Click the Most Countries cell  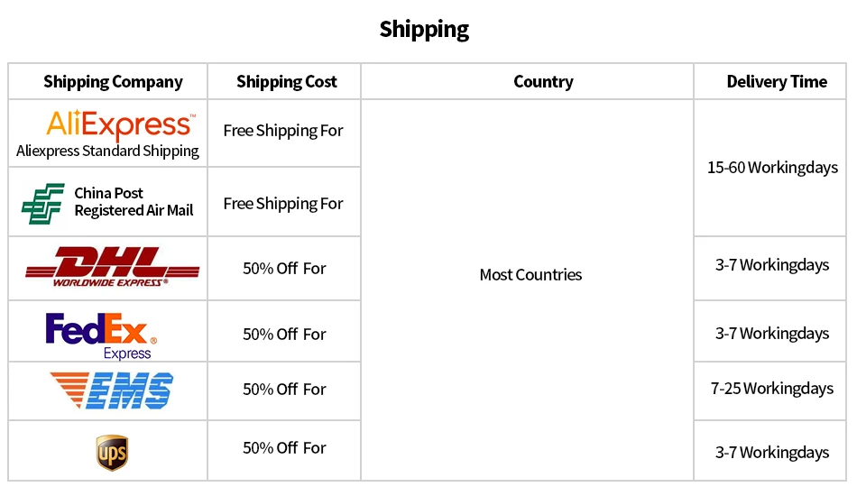click(530, 275)
